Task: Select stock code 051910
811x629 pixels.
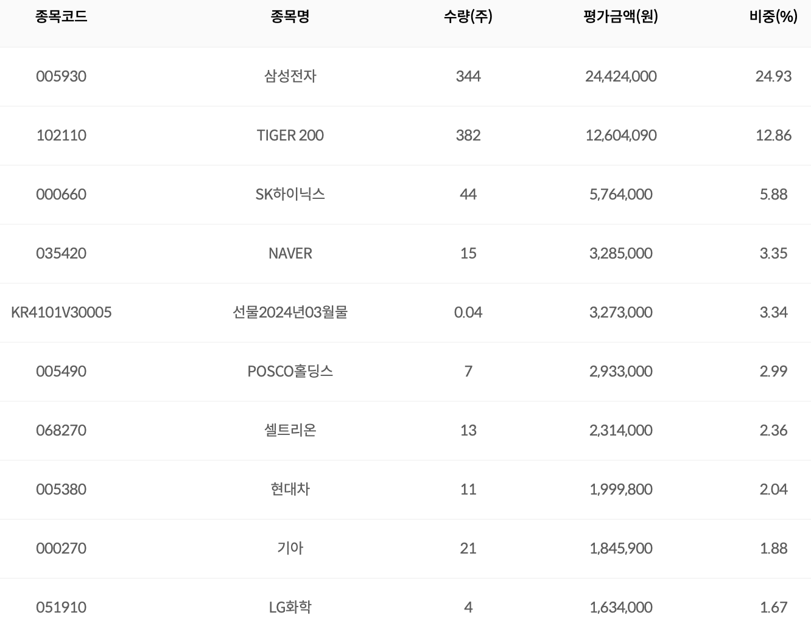Action: 61,607
